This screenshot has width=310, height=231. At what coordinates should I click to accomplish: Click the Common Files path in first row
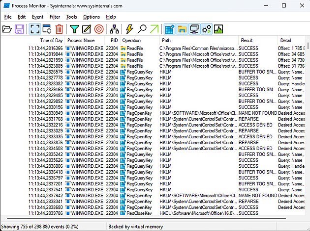pos(199,48)
